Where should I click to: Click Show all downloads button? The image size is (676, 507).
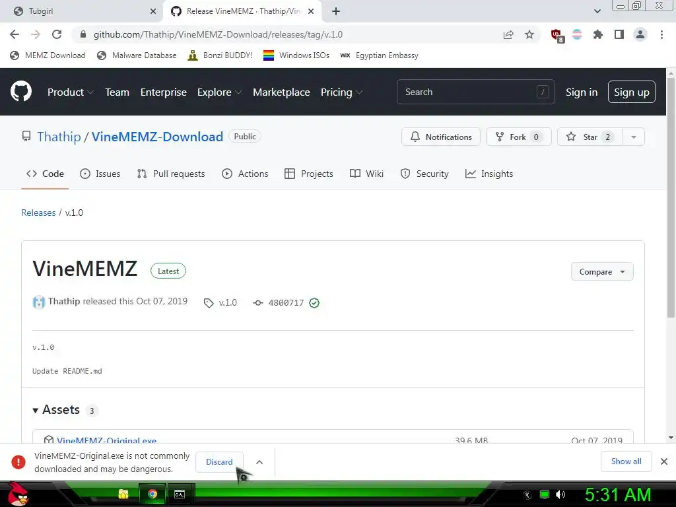pyautogui.click(x=626, y=461)
